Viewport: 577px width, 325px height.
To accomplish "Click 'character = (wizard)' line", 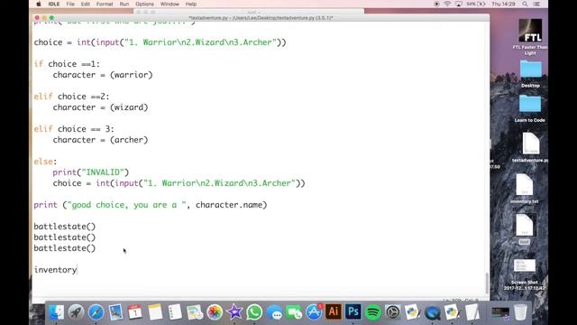I will pyautogui.click(x=100, y=107).
